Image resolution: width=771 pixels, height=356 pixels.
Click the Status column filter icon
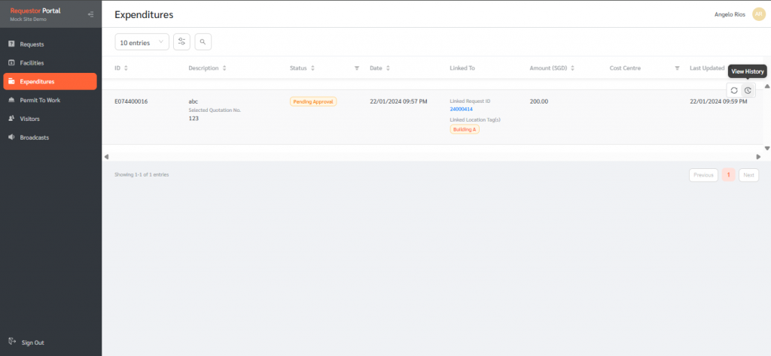[357, 68]
